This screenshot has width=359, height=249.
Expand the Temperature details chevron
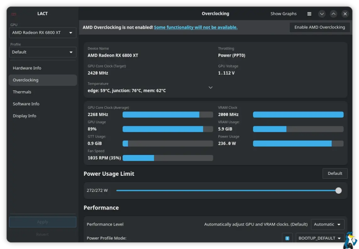point(210,88)
